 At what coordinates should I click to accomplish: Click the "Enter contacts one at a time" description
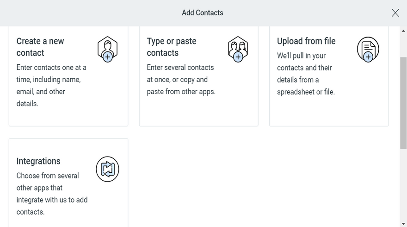51,85
